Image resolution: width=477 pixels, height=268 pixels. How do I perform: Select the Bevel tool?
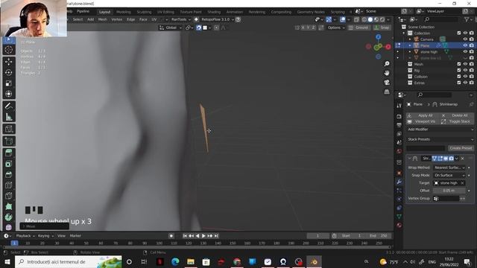(x=8, y=174)
